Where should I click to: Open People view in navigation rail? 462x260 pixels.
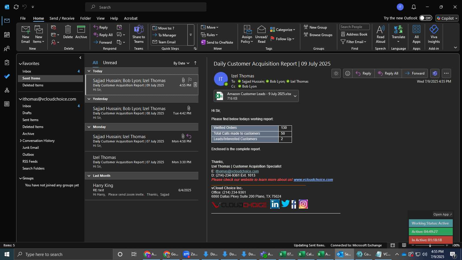click(7, 49)
